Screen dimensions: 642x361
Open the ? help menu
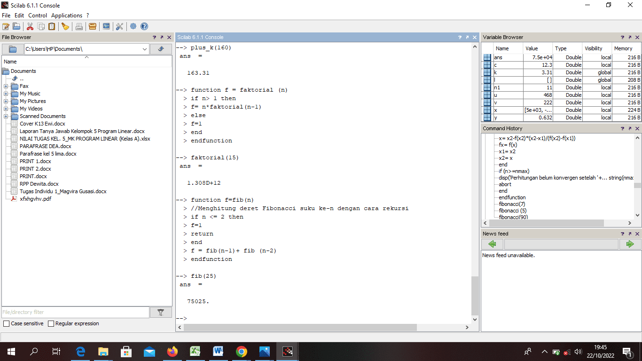(88, 16)
